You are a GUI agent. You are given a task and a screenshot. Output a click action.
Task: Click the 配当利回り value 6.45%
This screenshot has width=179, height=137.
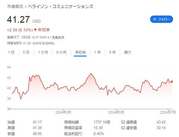tap(98, 134)
